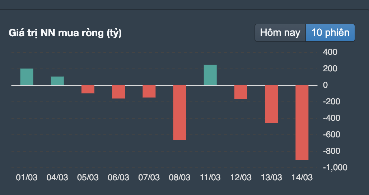Click the red bar for 05/03

click(x=88, y=89)
